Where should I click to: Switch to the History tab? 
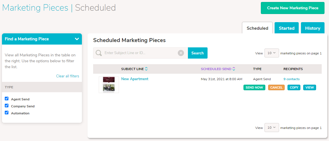coord(313,28)
